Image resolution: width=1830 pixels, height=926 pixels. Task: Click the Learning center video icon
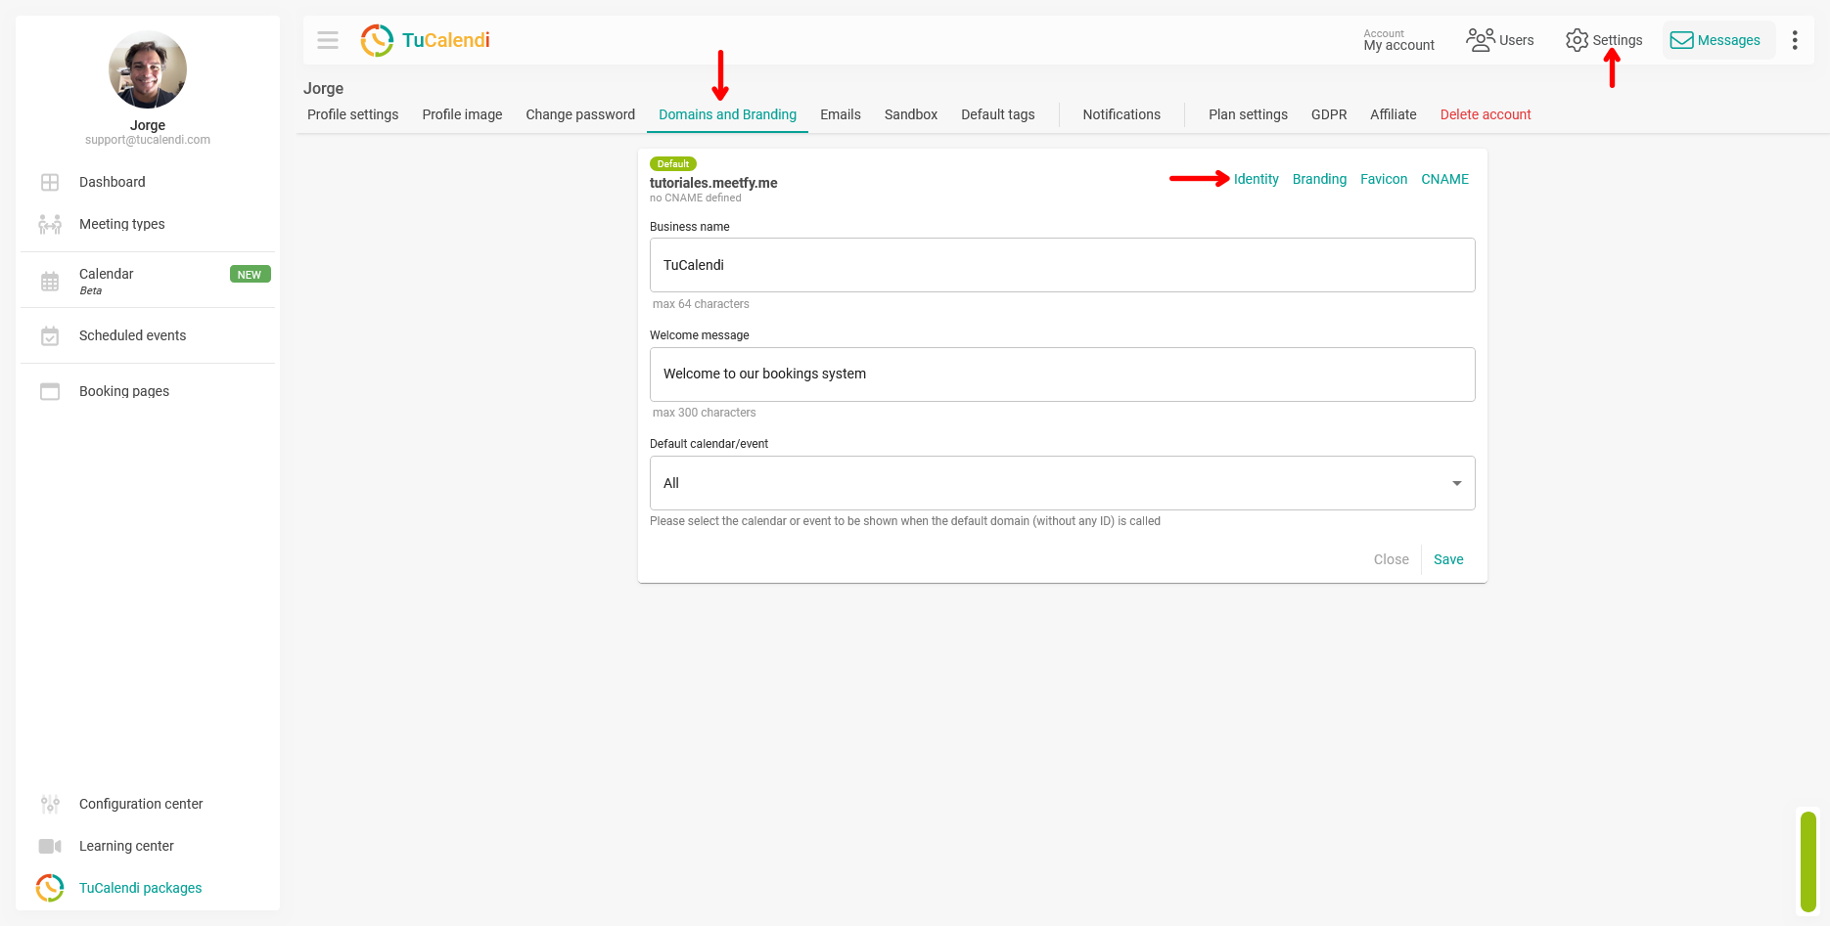click(50, 846)
